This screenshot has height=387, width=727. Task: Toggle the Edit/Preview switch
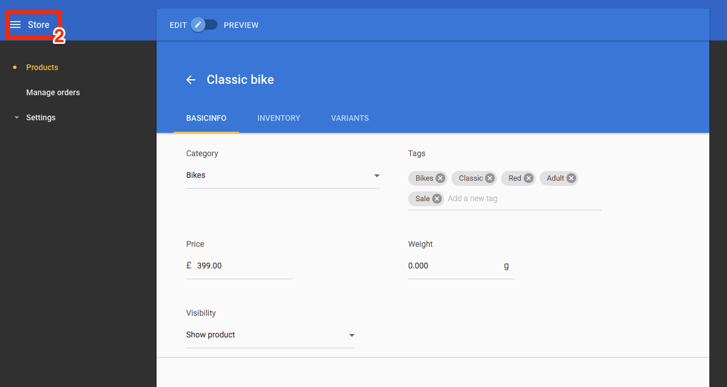204,25
